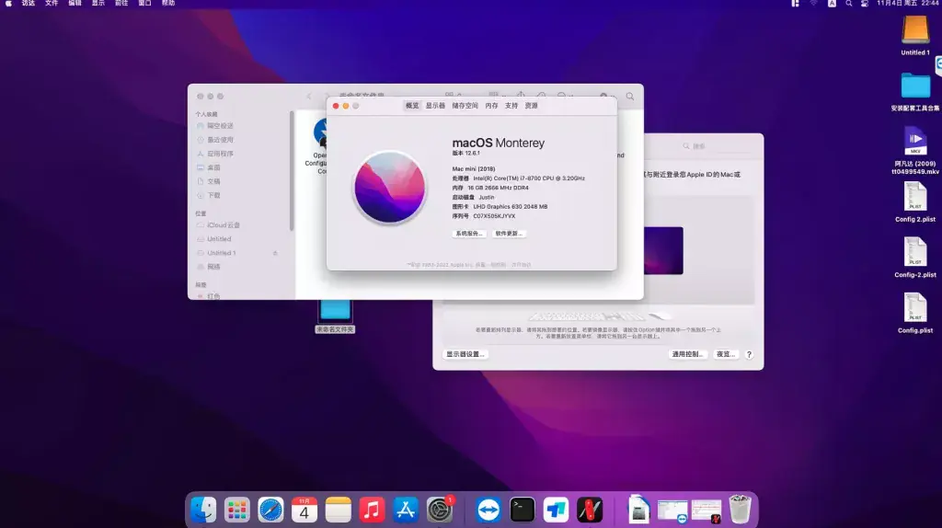Open the Trash in the Dock
The image size is (942, 528).
click(x=741, y=510)
